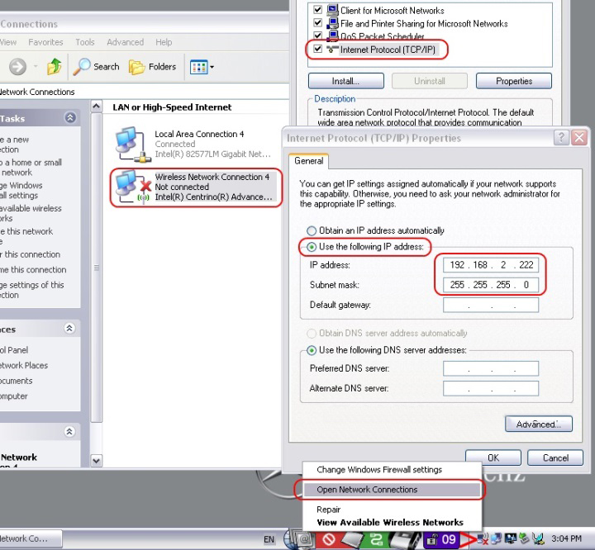This screenshot has width=595, height=550.
Task: Click the display monitor tray icon
Action: [x=510, y=538]
